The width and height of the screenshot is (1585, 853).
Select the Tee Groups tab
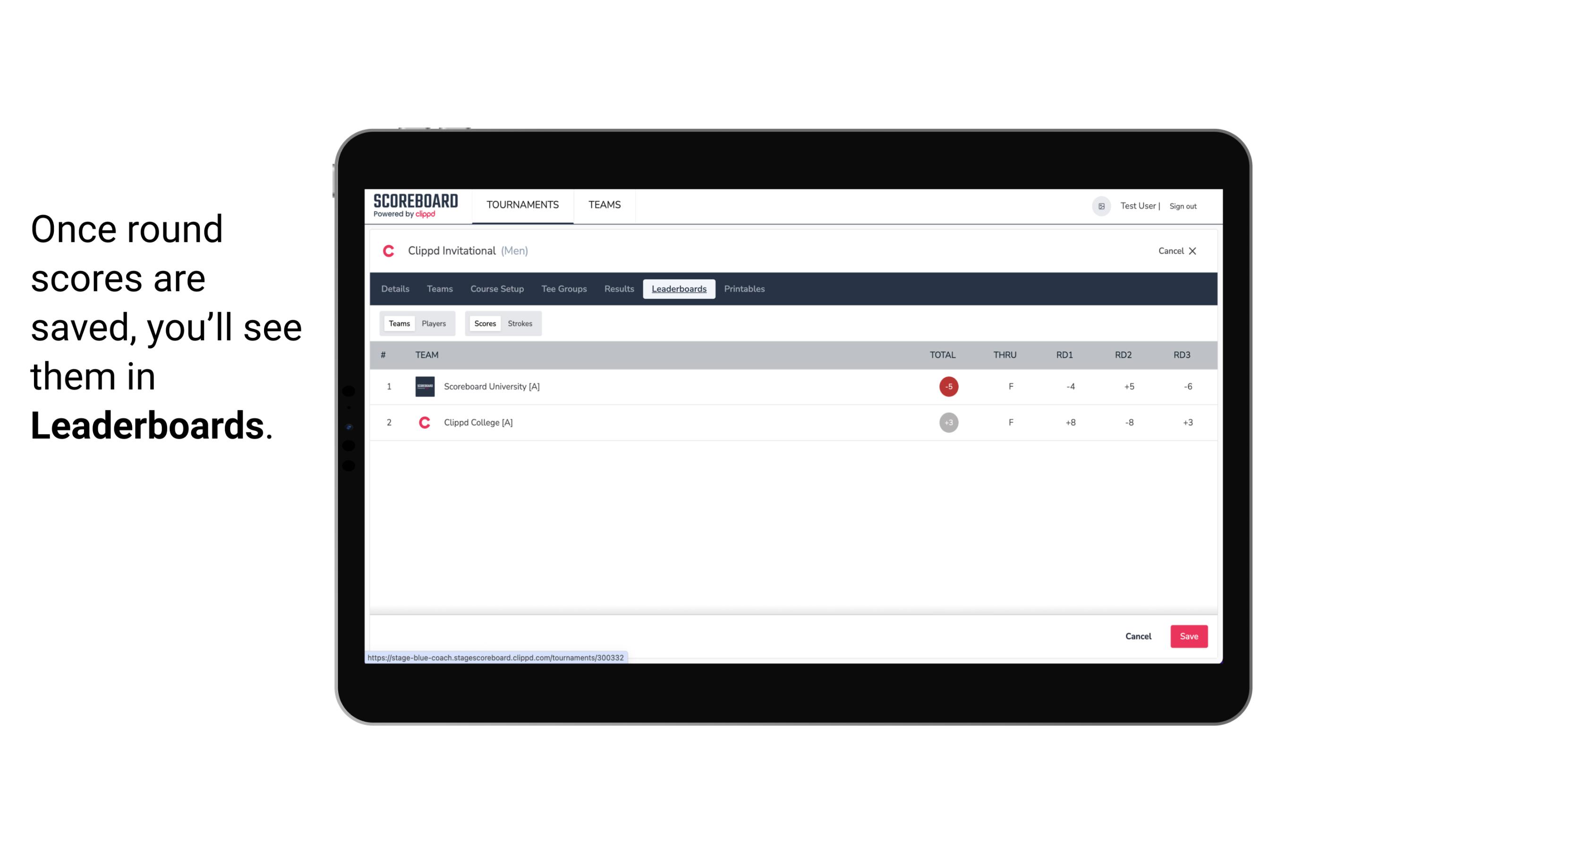point(563,289)
